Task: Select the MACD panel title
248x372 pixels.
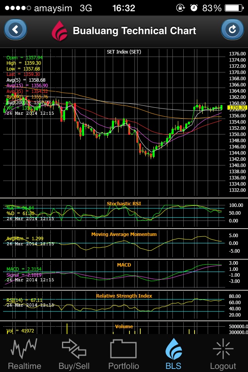Action: coord(124,265)
